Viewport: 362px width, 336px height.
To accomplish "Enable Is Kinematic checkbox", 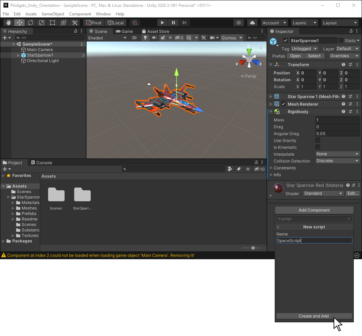I will point(318,147).
